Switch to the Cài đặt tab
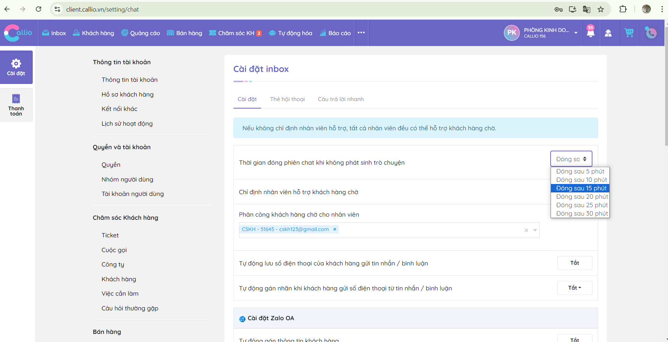Viewport: 668px width, 342px height. pos(247,99)
